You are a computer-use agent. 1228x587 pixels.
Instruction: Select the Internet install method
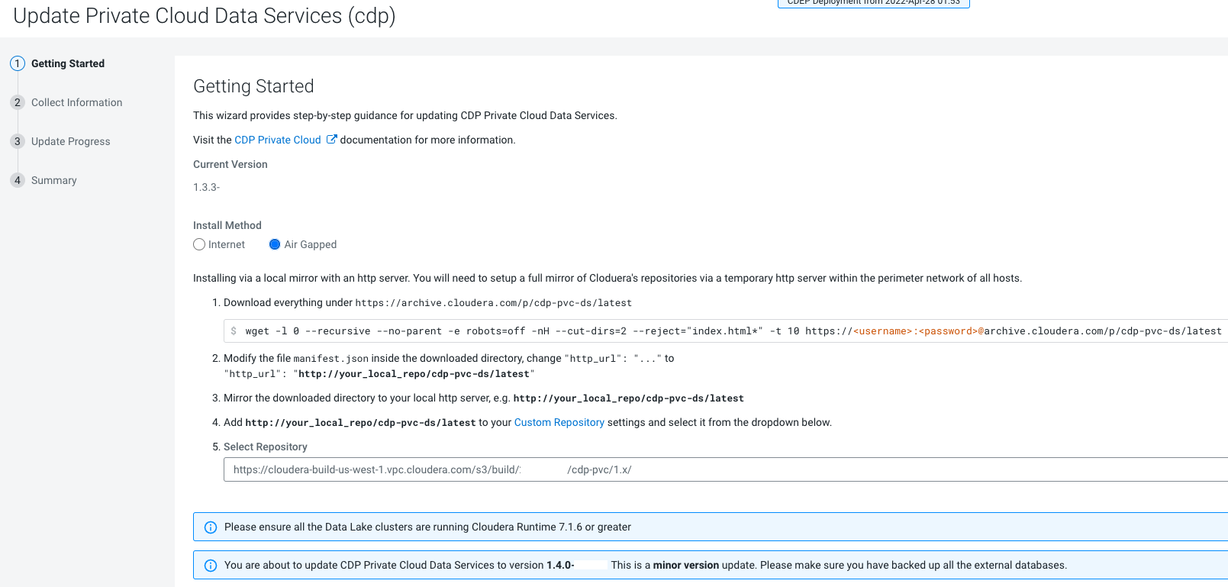tap(199, 244)
